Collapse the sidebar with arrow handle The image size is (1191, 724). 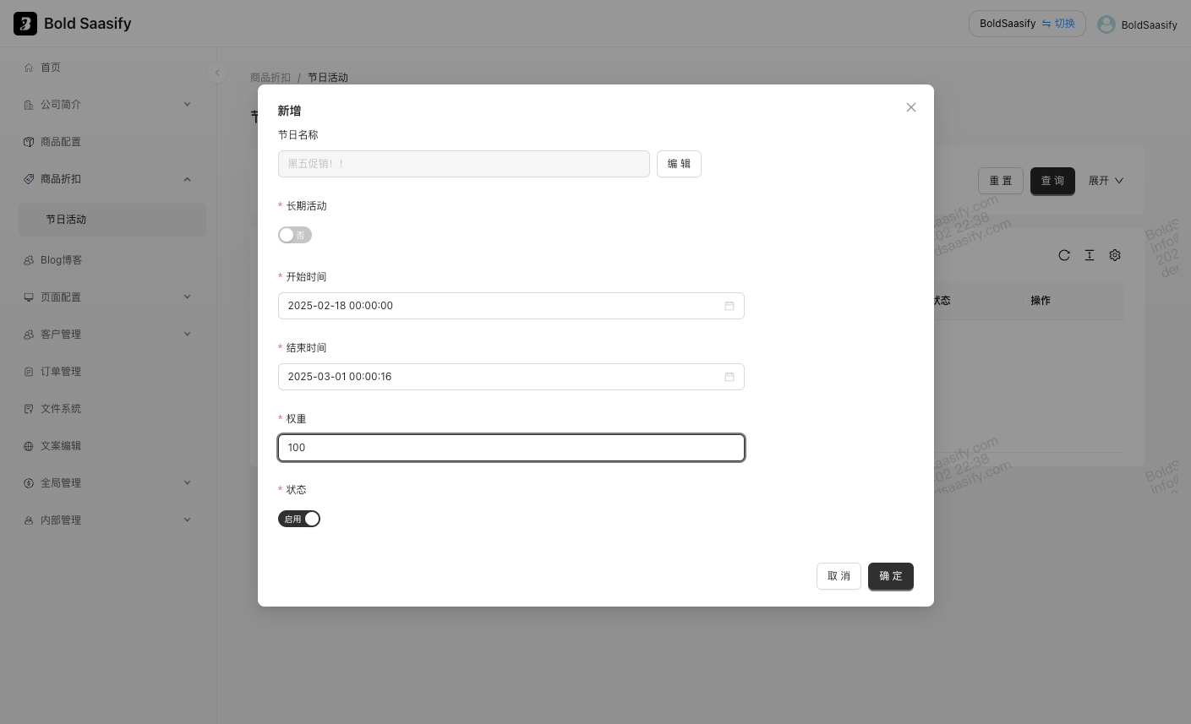tap(216, 73)
